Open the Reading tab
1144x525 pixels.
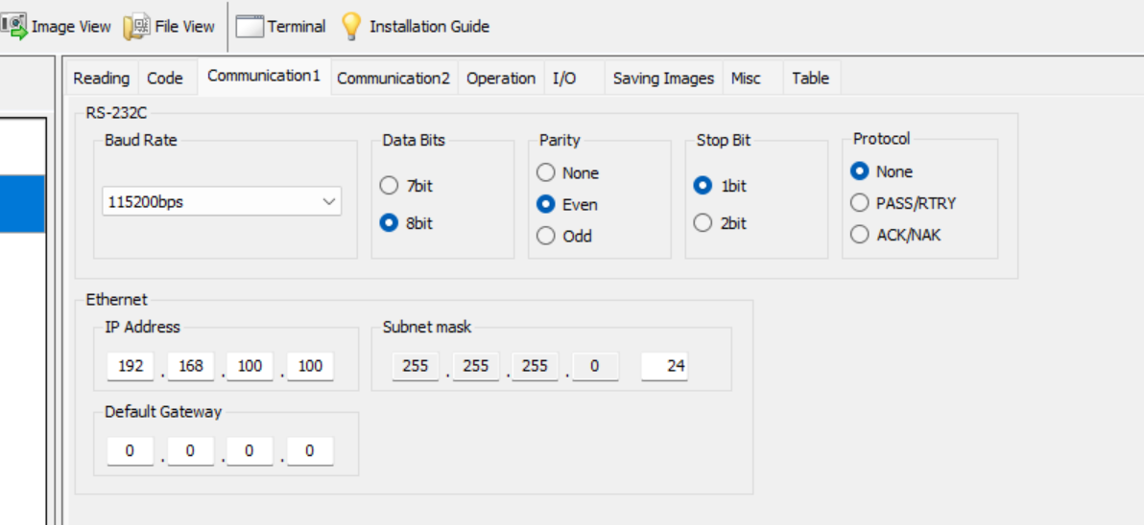[x=102, y=78]
